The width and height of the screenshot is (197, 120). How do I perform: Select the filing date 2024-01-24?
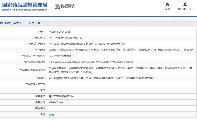[56, 102]
